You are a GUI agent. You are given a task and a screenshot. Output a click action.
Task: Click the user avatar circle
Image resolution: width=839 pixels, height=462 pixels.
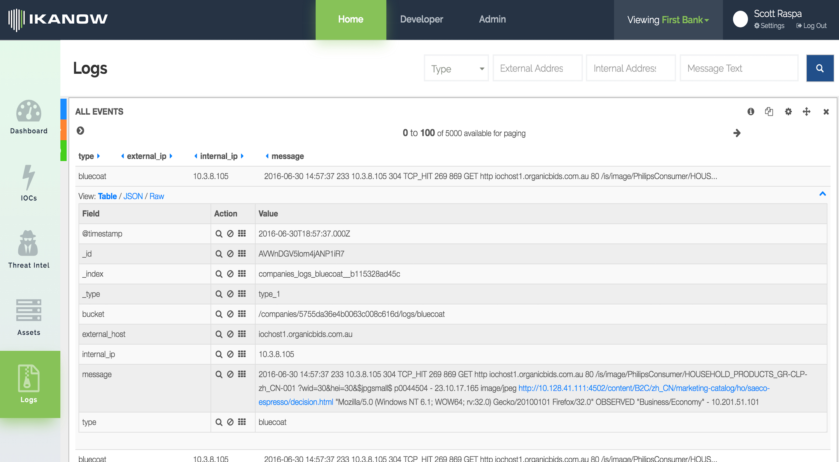click(740, 19)
